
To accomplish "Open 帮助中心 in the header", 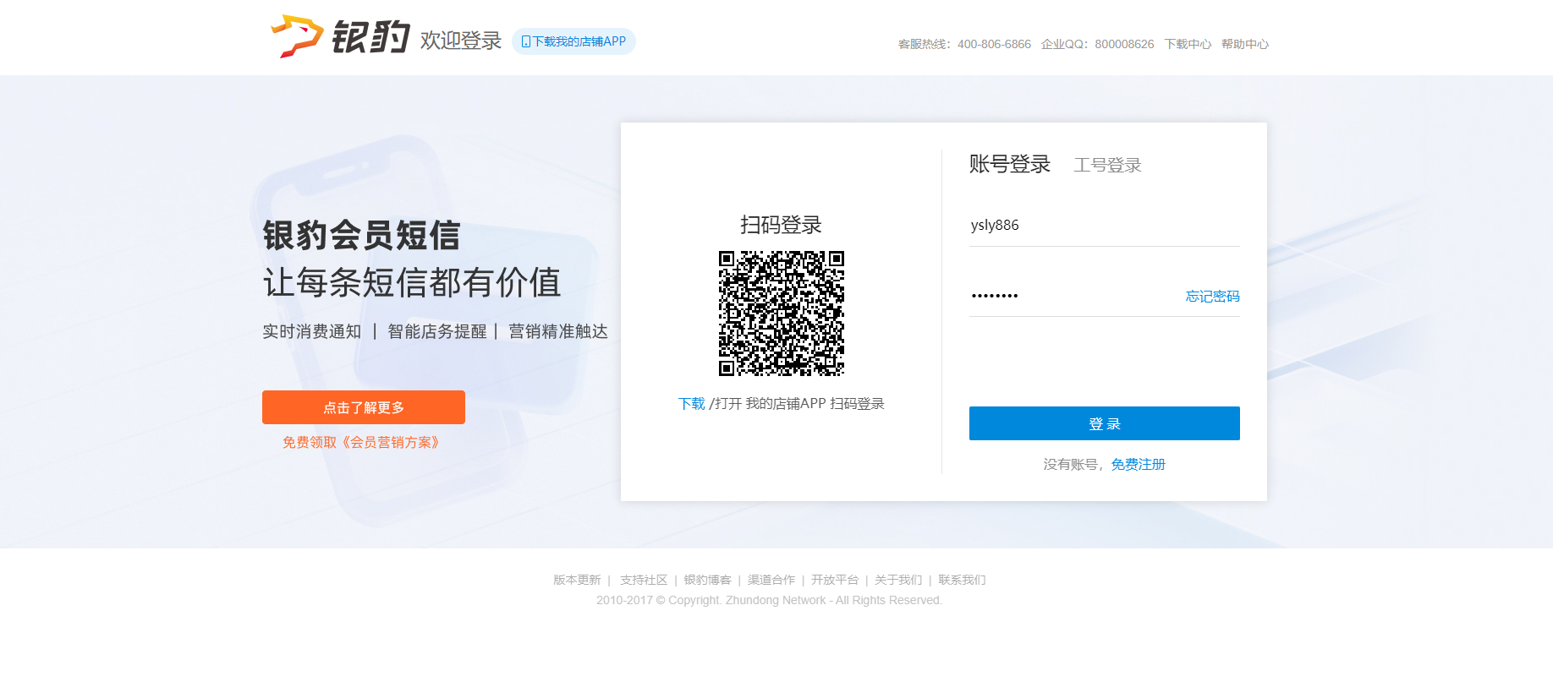I will pyautogui.click(x=1244, y=44).
